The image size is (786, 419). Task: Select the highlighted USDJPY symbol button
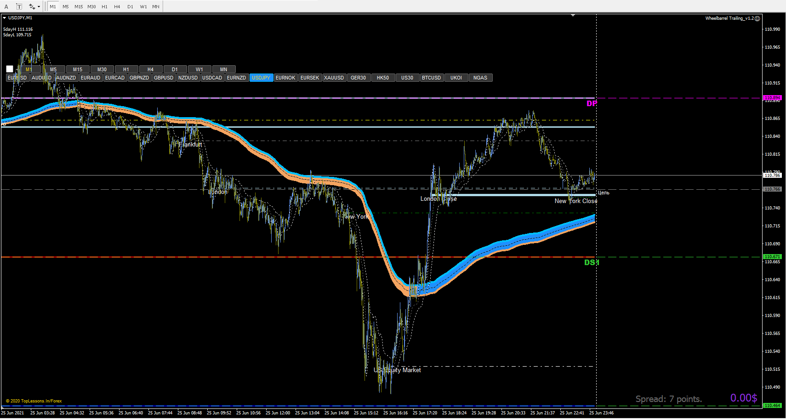(261, 78)
